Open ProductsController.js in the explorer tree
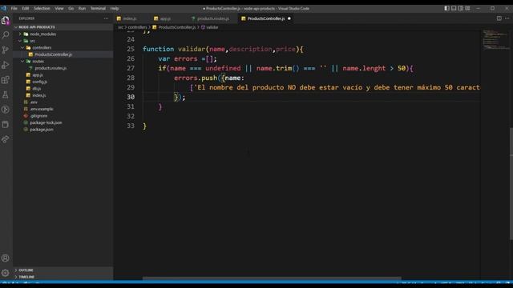 click(x=54, y=54)
